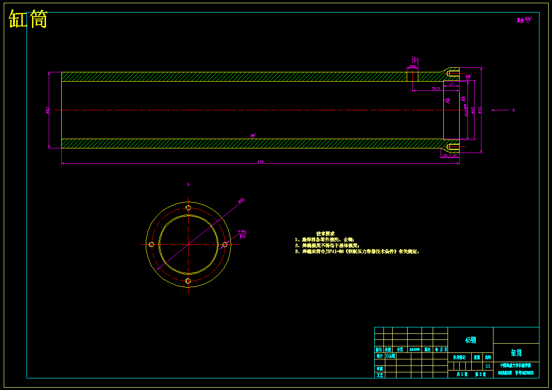The width and height of the screenshot is (552, 390).
Task: Select the right bolt hole in view B
Action: point(225,244)
